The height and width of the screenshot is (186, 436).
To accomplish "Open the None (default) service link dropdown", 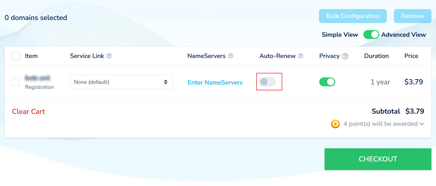I will pyautogui.click(x=121, y=82).
